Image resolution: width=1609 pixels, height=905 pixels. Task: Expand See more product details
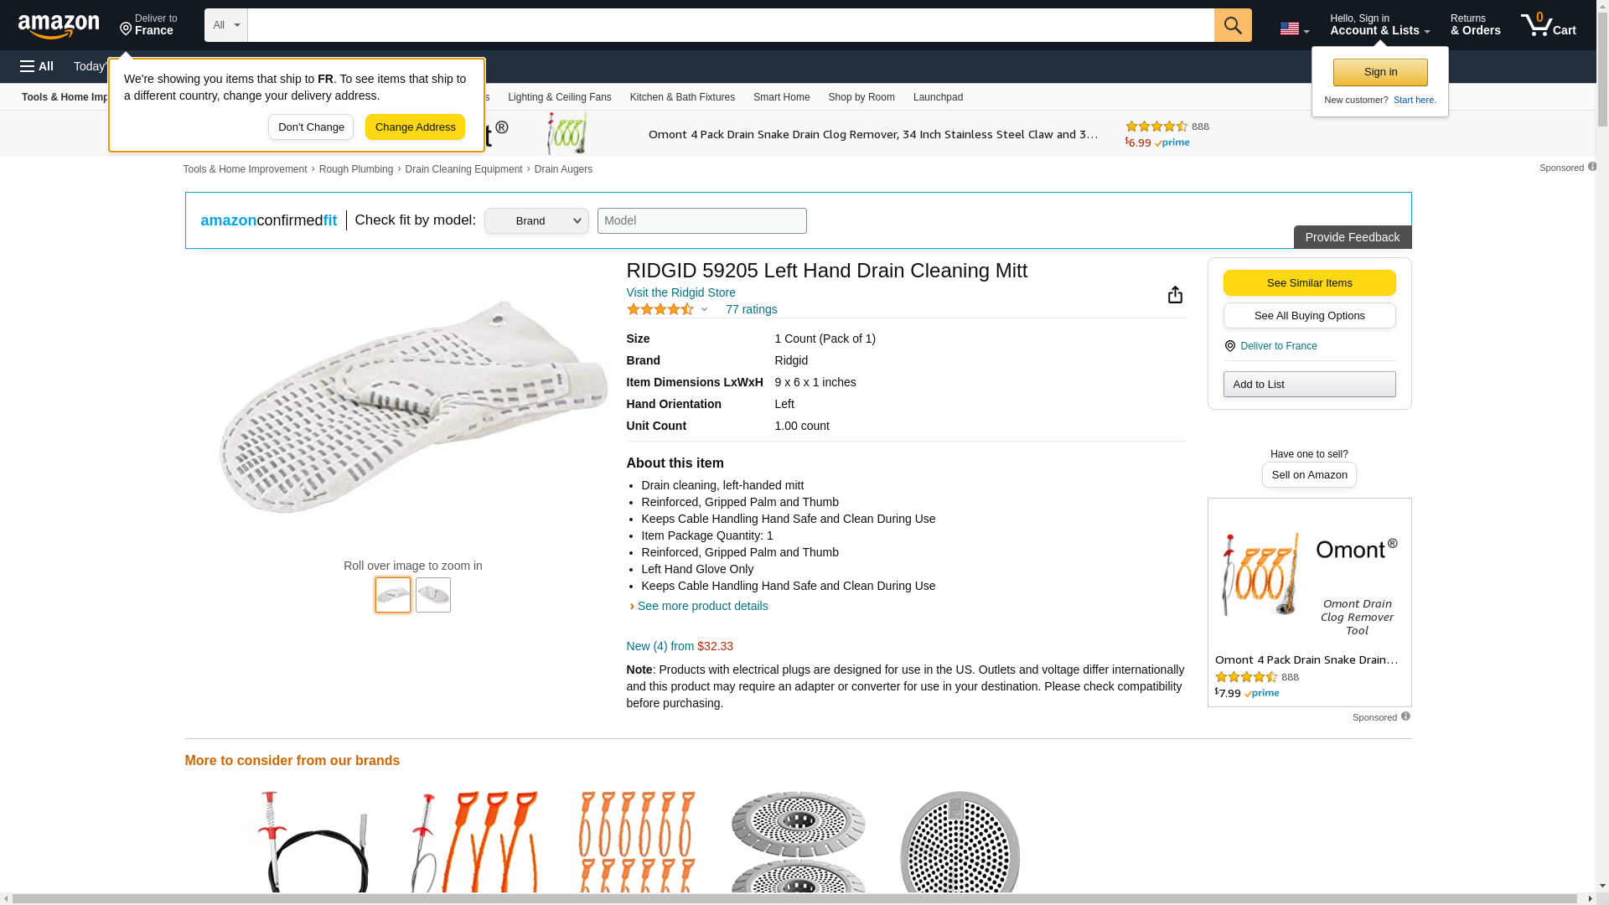(x=702, y=606)
